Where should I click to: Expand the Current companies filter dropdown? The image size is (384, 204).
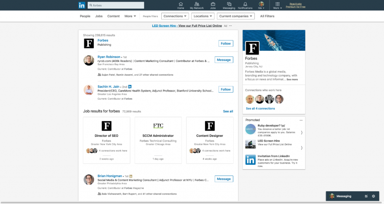pos(235,16)
